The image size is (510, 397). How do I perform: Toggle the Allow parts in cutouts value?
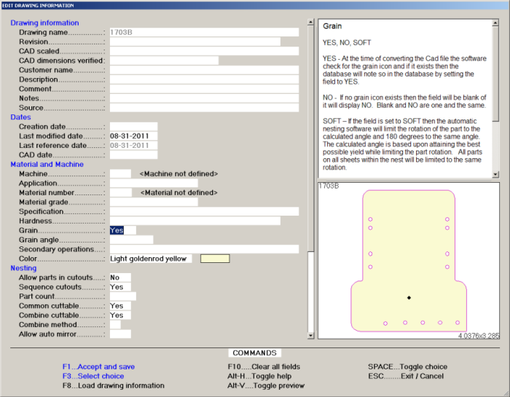(120, 278)
